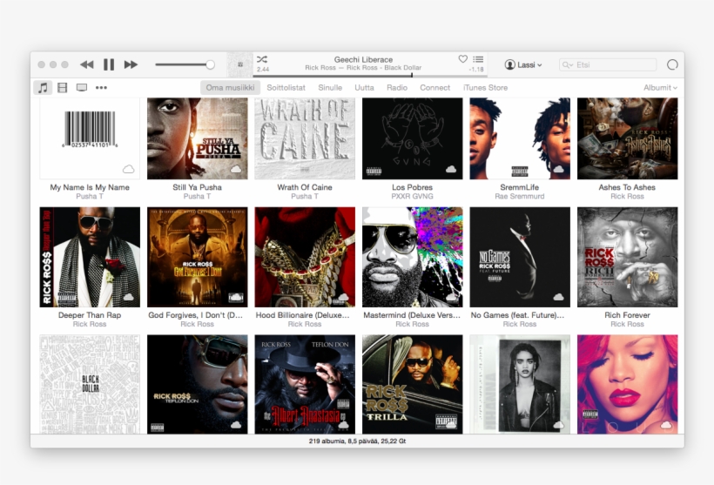The width and height of the screenshot is (714, 485).
Task: Click cloud icon on Still Ya Pusha
Action: point(236,170)
